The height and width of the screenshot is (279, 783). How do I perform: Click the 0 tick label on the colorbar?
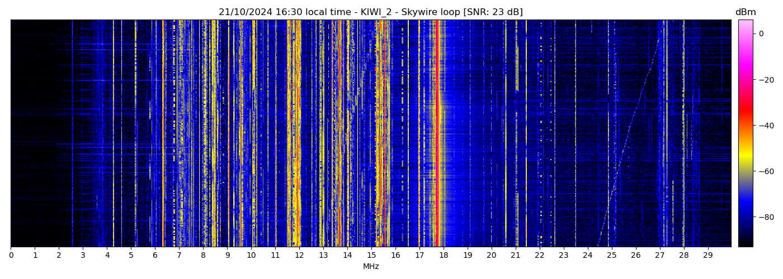pyautogui.click(x=761, y=33)
